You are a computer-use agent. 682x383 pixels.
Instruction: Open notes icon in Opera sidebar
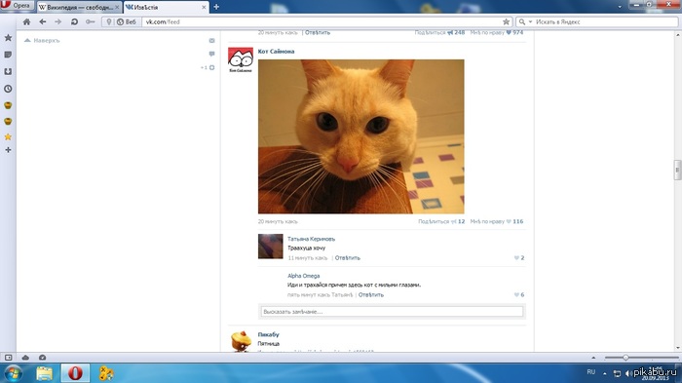pyautogui.click(x=8, y=55)
